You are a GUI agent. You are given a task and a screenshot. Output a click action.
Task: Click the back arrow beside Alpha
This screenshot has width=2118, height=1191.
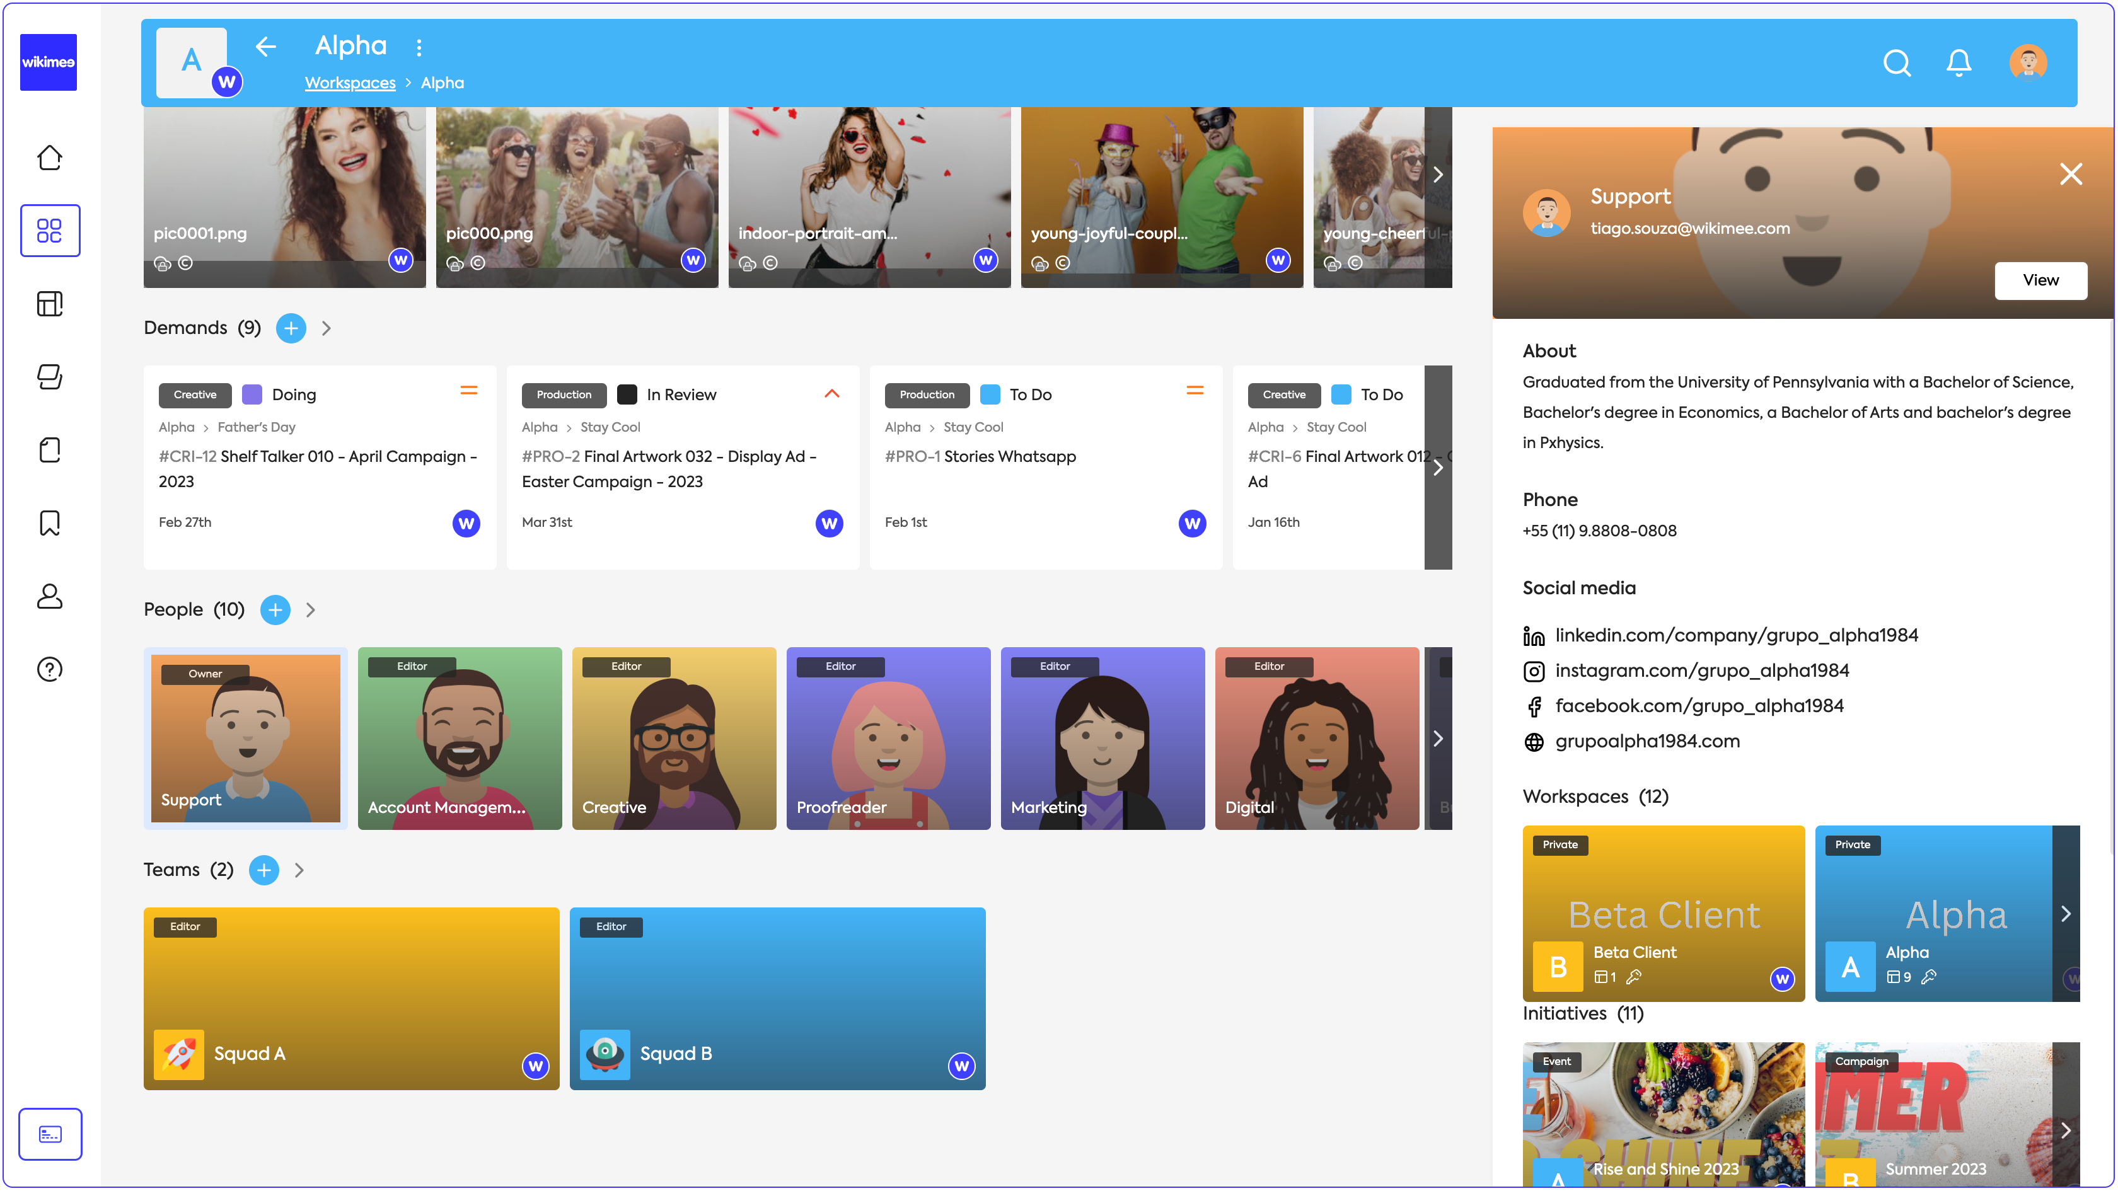click(x=265, y=47)
